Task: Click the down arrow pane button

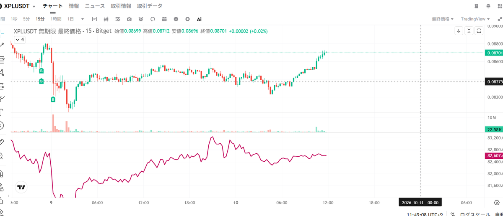Action: pyautogui.click(x=459, y=31)
